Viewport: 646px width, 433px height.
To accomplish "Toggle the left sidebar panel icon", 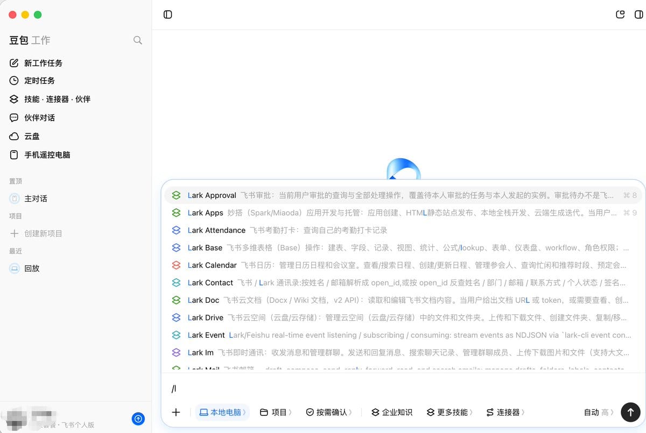I will (x=167, y=15).
